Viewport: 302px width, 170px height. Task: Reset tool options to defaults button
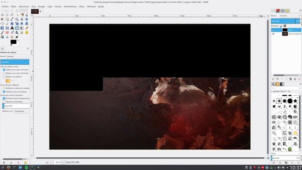point(25,163)
